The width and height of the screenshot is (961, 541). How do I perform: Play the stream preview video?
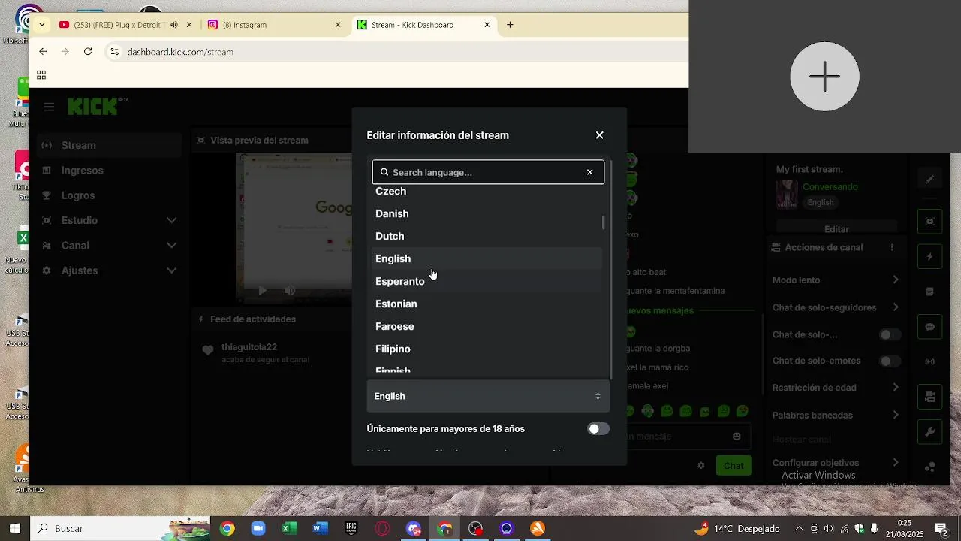pyautogui.click(x=262, y=290)
